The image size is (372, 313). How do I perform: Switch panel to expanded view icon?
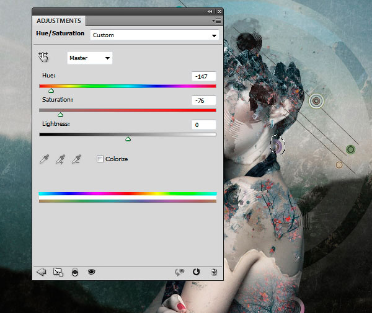tap(58, 272)
